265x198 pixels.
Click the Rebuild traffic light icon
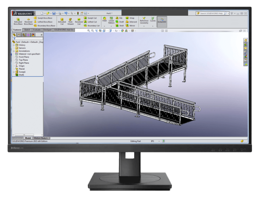(x=78, y=13)
